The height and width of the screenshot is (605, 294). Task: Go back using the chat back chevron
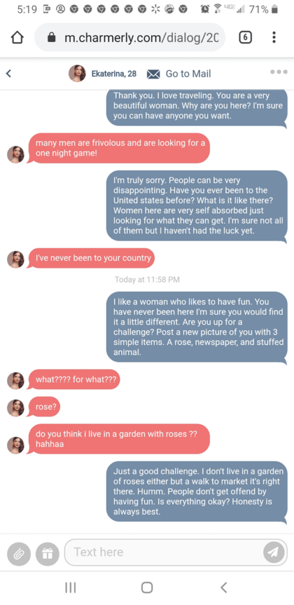coord(9,73)
